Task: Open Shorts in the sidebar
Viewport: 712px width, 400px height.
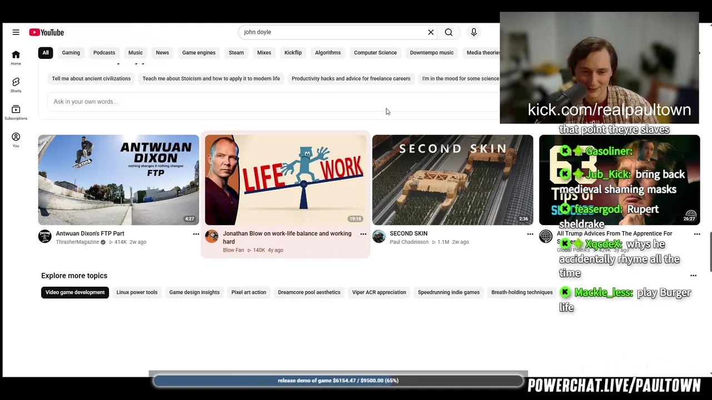Action: (16, 85)
